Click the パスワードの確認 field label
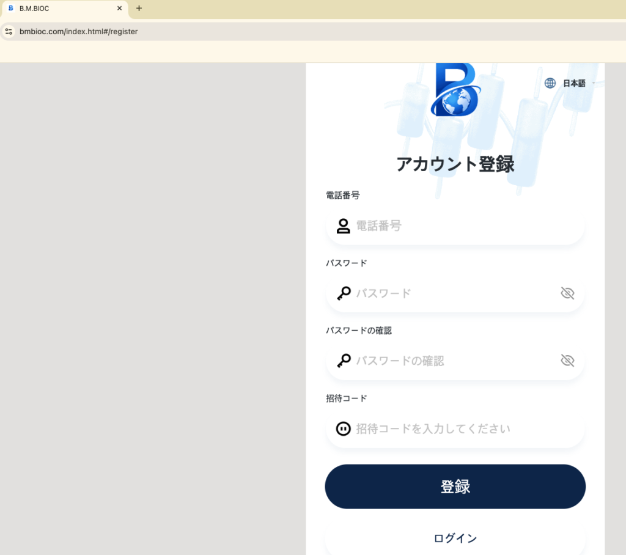The width and height of the screenshot is (626, 555). [x=358, y=331]
